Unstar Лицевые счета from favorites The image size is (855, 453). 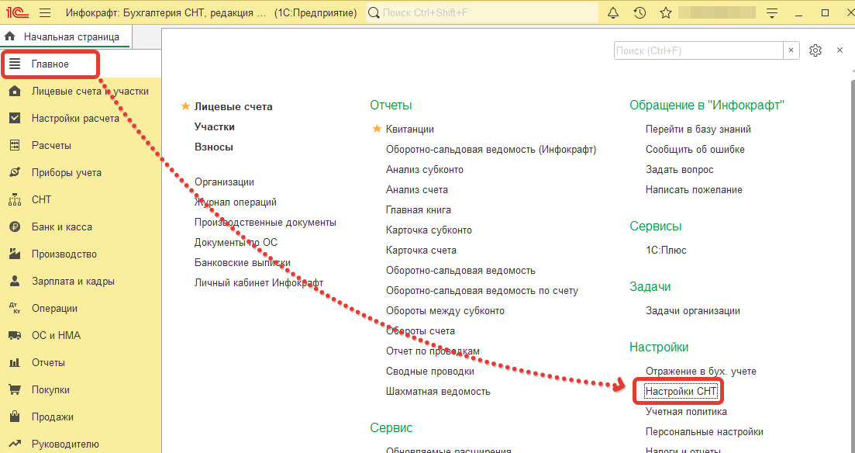[x=184, y=107]
